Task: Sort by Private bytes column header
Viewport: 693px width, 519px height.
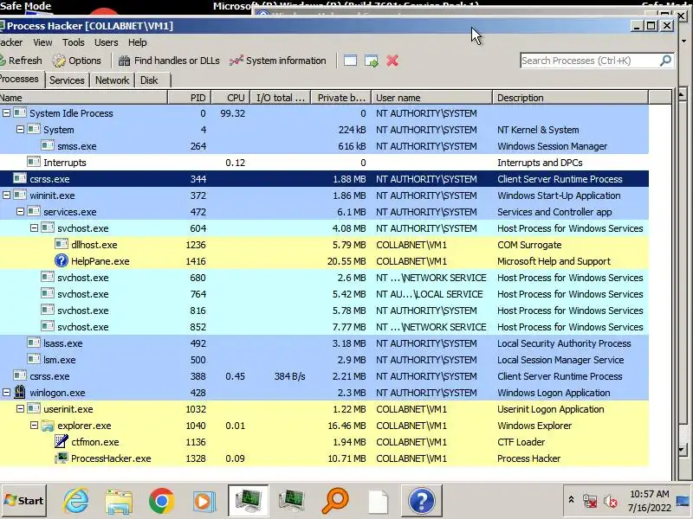Action: coord(341,98)
